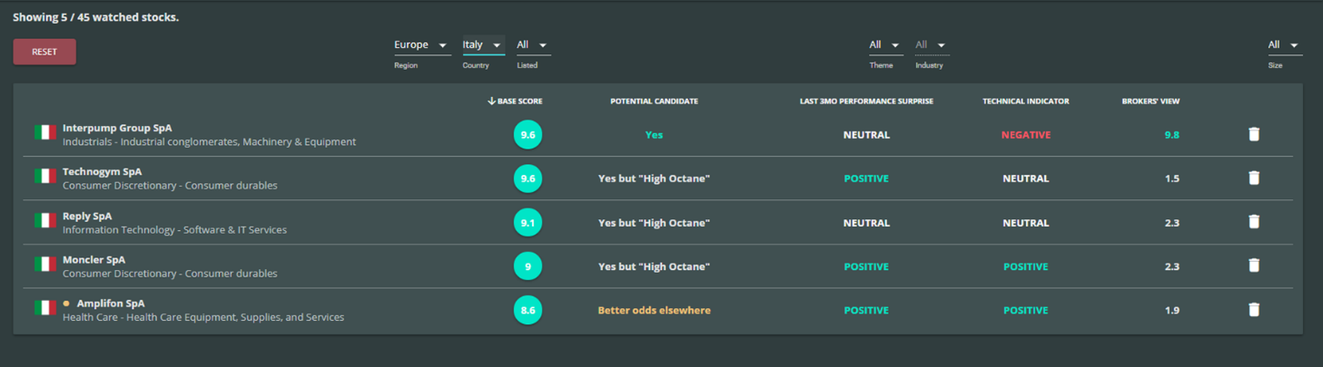Viewport: 1323px width, 367px height.
Task: Click Italian flag beside Technogym SpA
Action: [x=44, y=176]
